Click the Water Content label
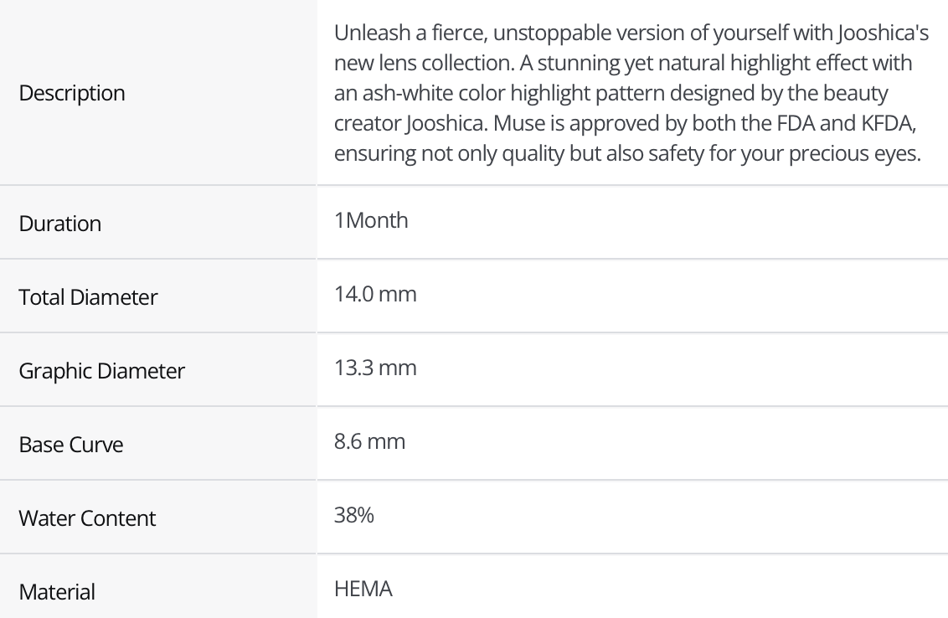 pyautogui.click(x=87, y=518)
